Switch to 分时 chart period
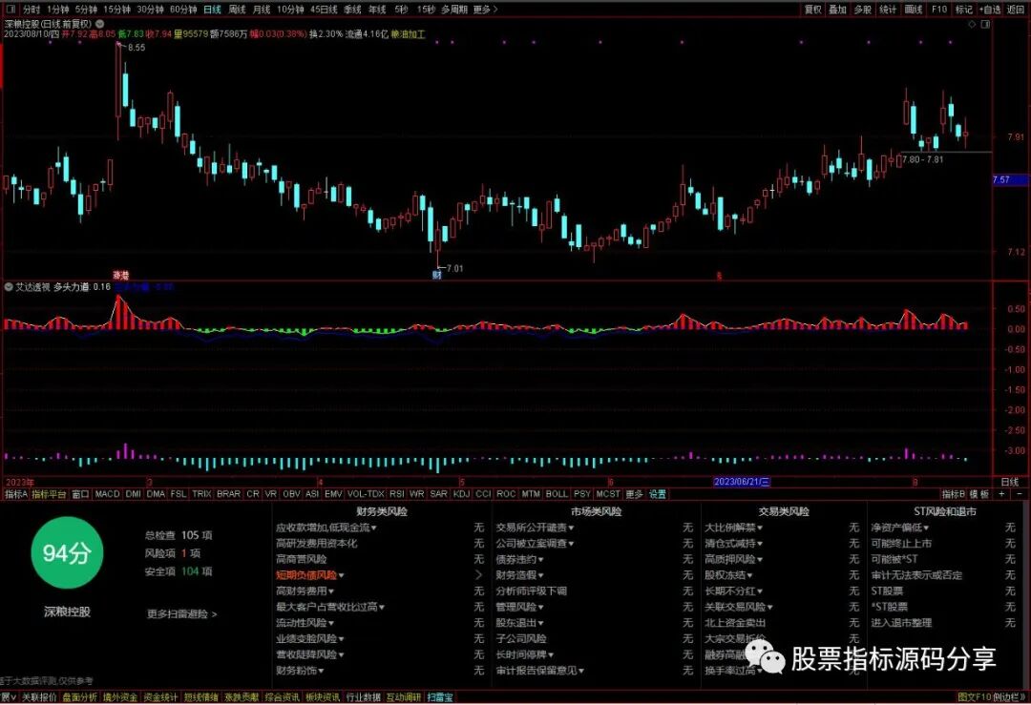Image resolution: width=1031 pixels, height=705 pixels. pos(31,10)
